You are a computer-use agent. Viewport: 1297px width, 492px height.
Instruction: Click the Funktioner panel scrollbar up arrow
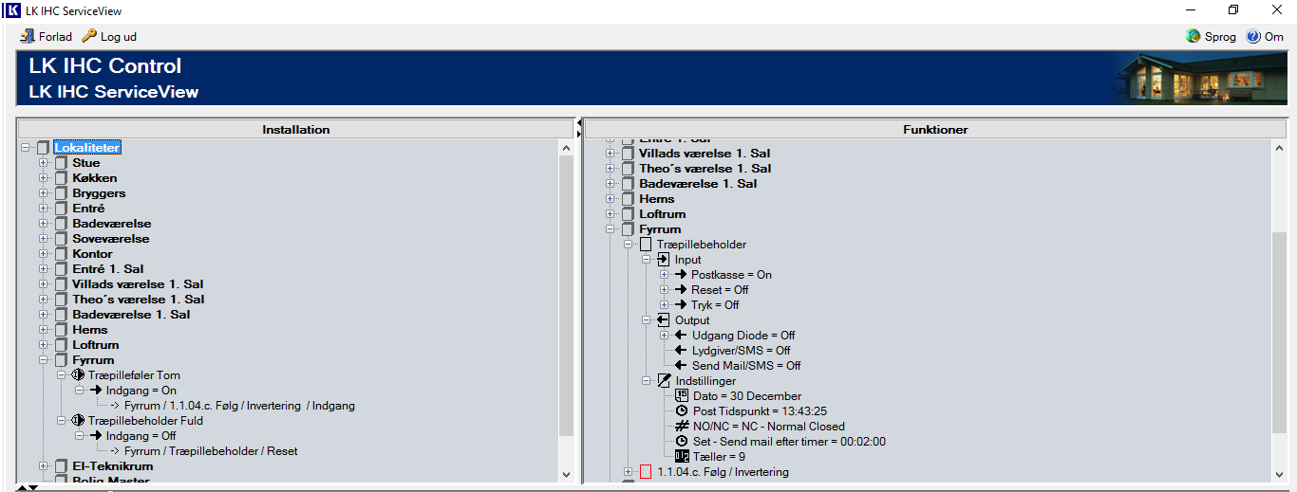1279,149
